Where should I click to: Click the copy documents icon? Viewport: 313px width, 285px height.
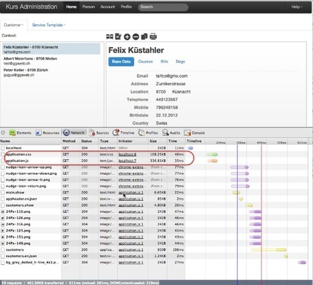[x=144, y=36]
